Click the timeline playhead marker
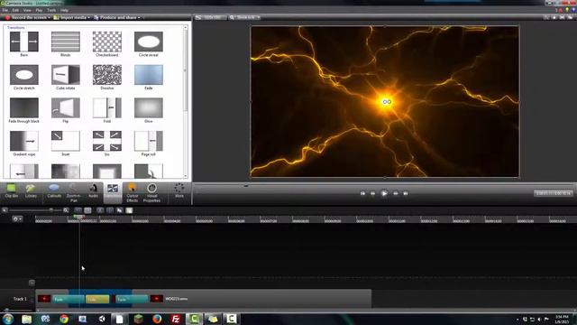The height and width of the screenshot is (325, 577). 79,217
